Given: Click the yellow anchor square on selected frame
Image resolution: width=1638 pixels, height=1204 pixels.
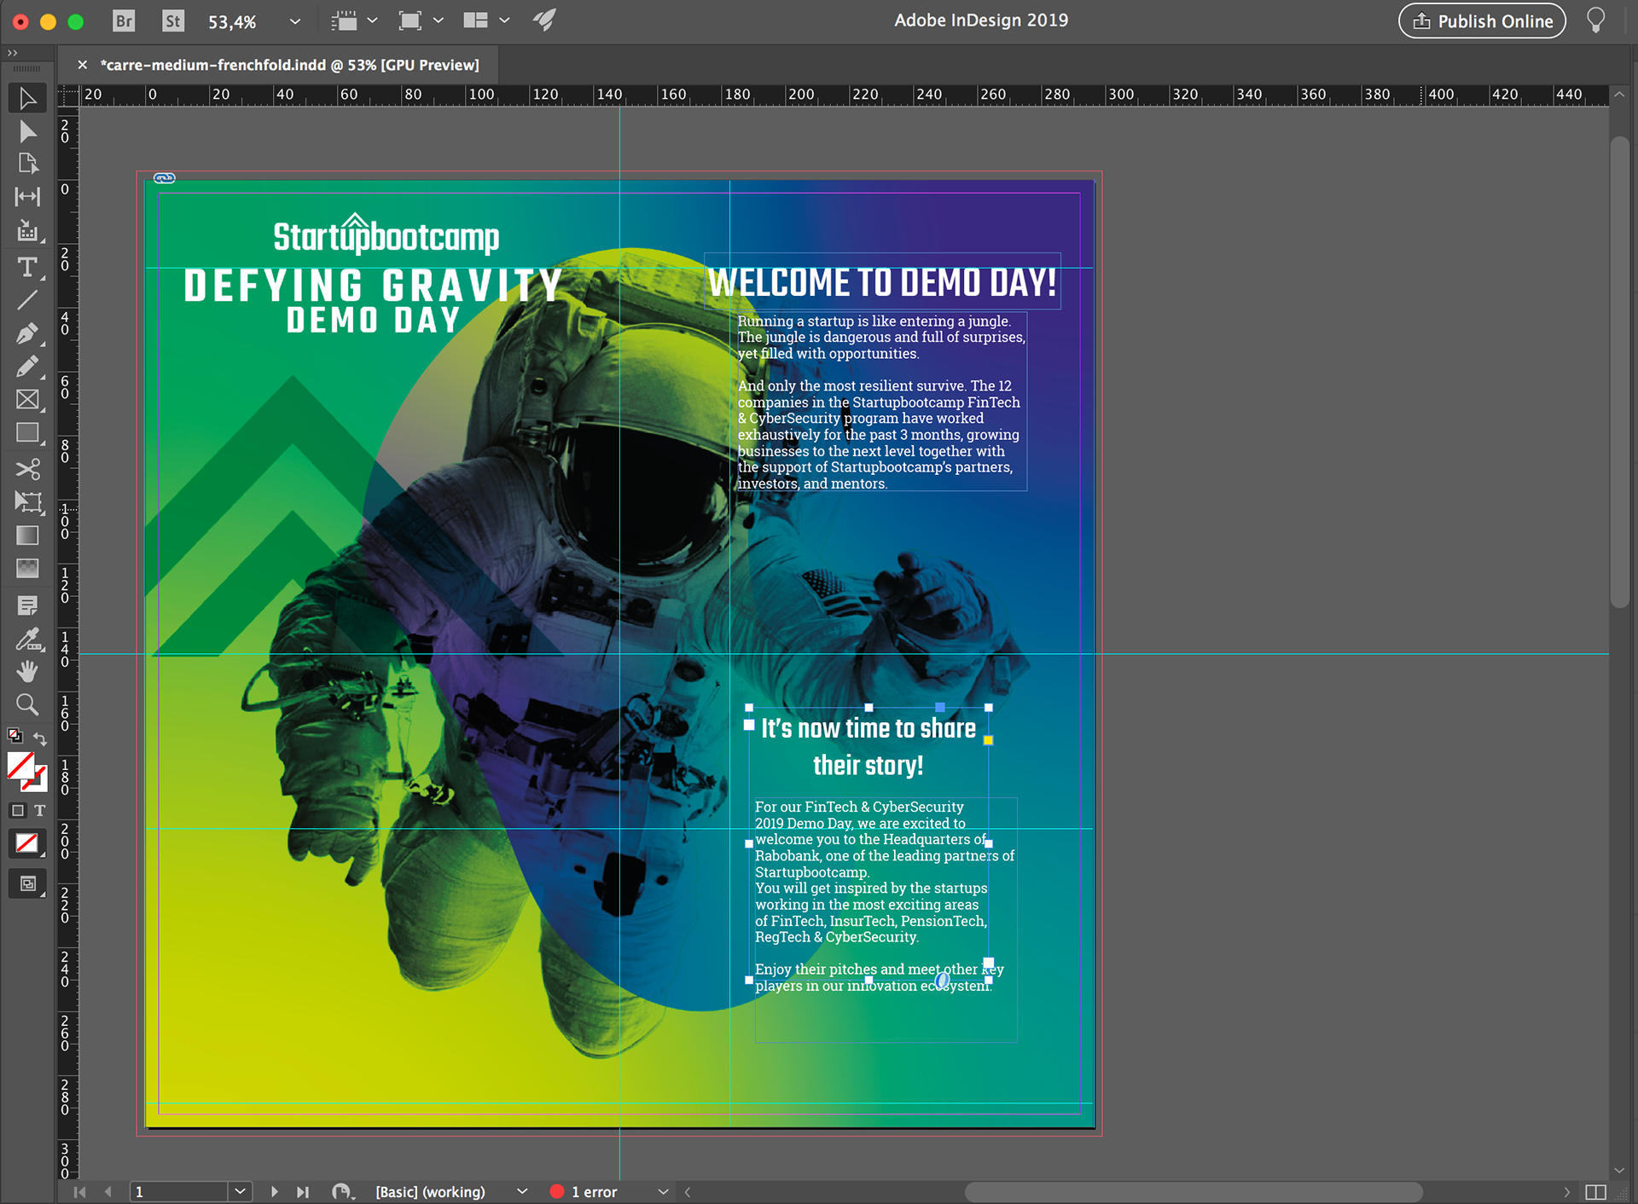Looking at the screenshot, I should [988, 740].
